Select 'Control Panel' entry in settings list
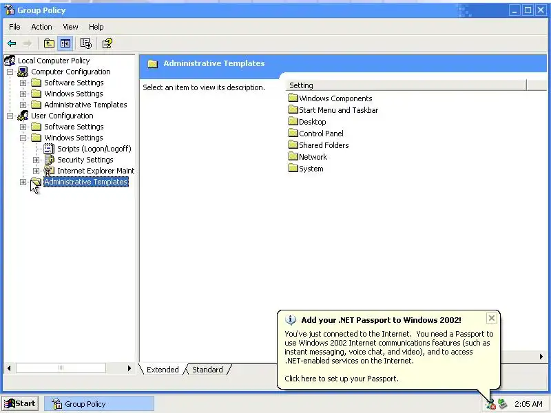 (321, 134)
